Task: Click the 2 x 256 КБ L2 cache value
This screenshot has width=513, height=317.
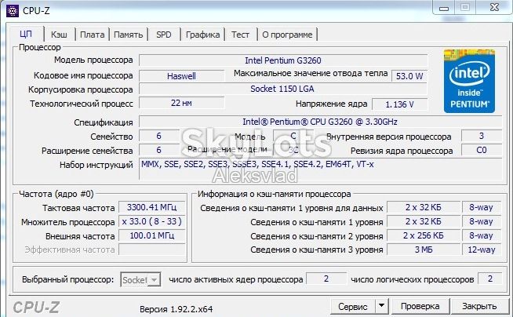Action: pos(424,235)
